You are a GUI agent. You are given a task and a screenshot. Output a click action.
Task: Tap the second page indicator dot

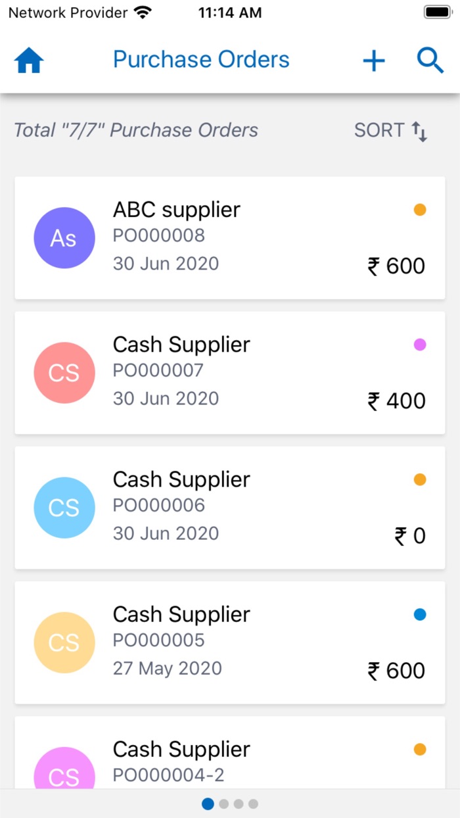click(223, 804)
